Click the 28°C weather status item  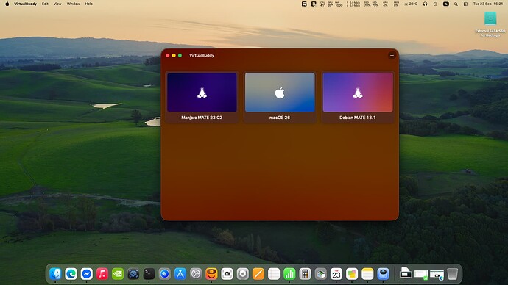[411, 4]
